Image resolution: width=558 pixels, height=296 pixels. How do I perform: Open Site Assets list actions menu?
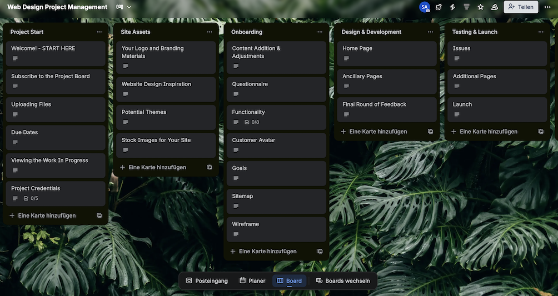[x=210, y=32]
